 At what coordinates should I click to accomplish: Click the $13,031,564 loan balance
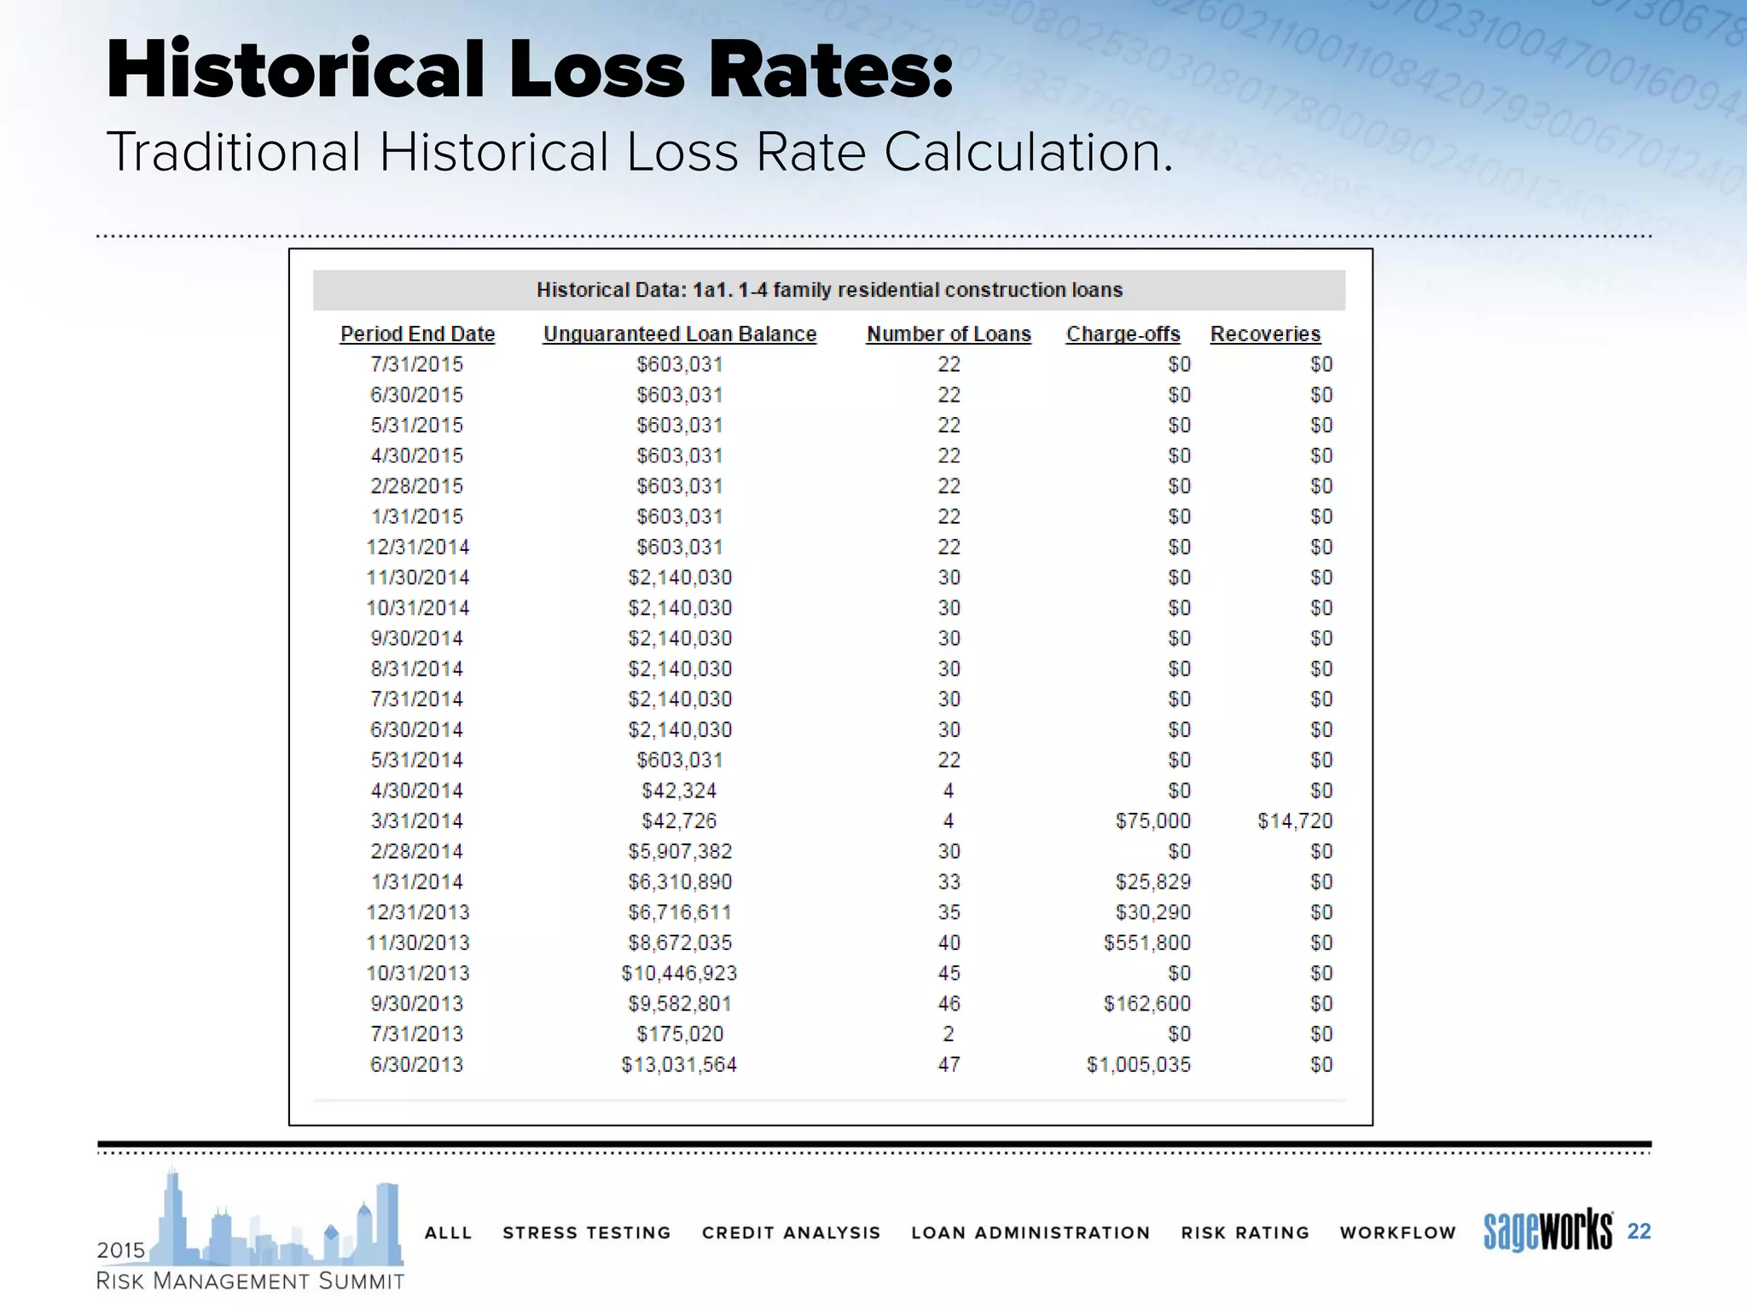click(679, 1064)
